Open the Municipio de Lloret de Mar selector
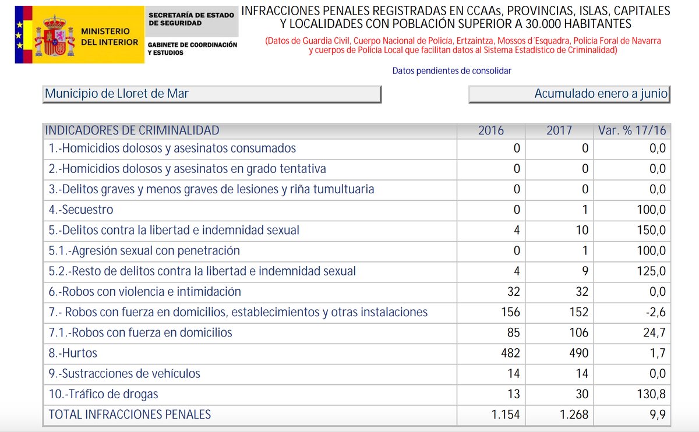The image size is (699, 432). coord(212,94)
